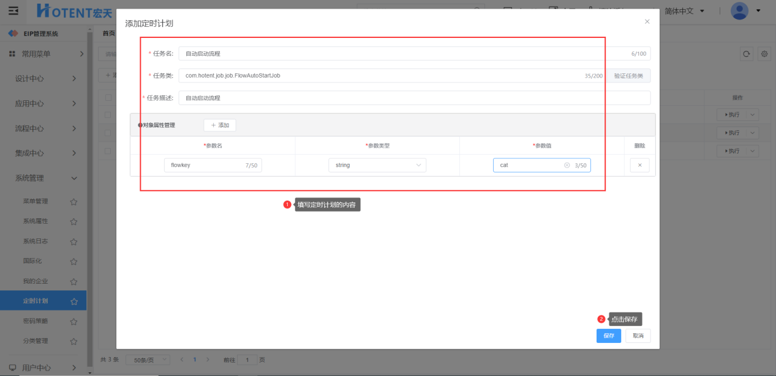
Task: Expand the 流程中心 menu chevron
Action: (x=73, y=128)
